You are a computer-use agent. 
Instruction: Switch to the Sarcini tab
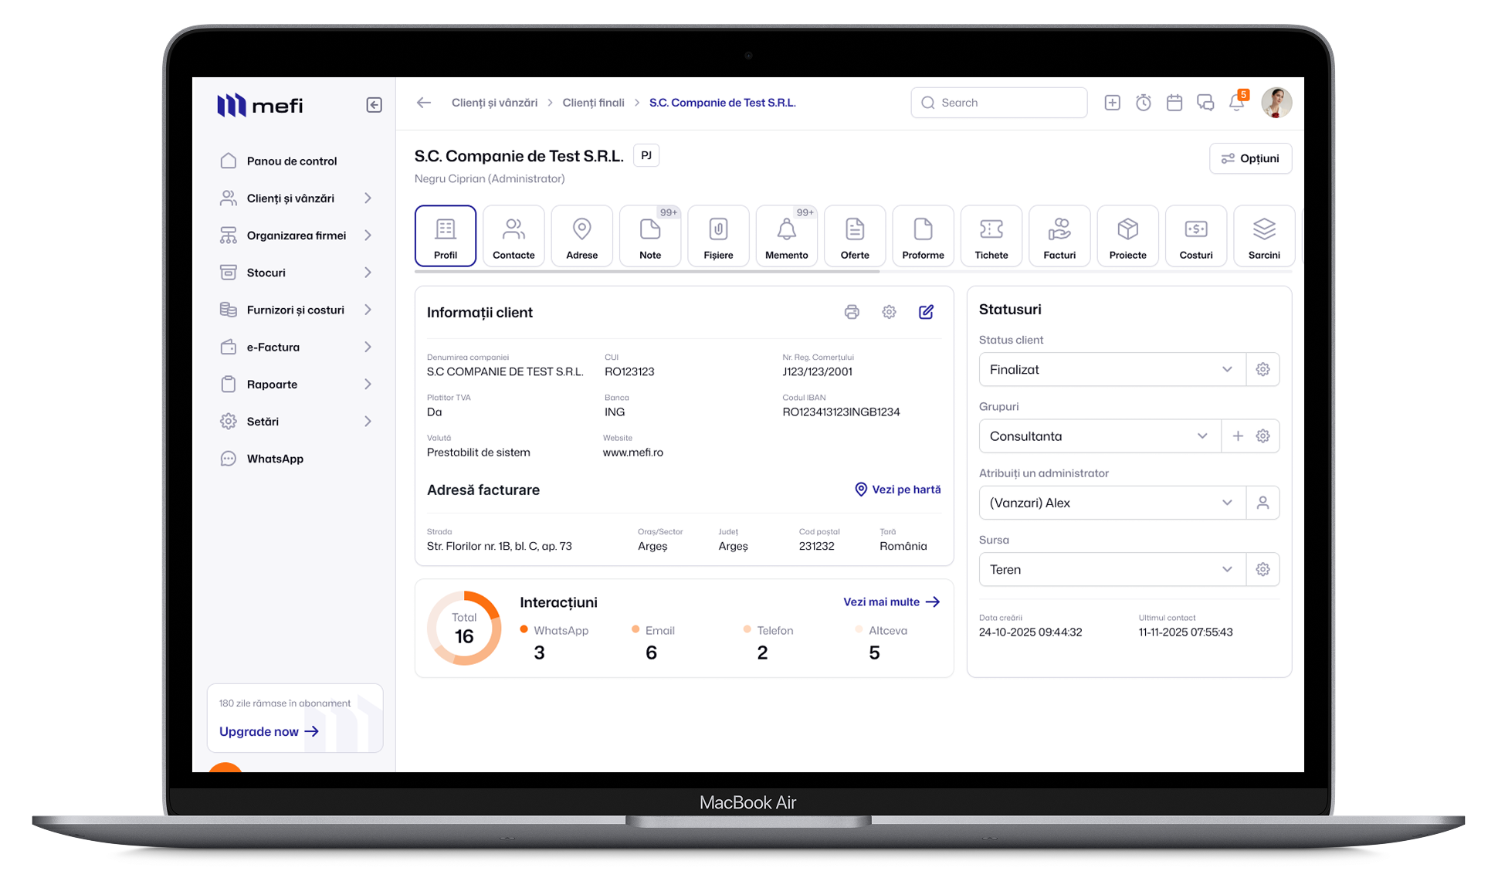click(x=1264, y=236)
